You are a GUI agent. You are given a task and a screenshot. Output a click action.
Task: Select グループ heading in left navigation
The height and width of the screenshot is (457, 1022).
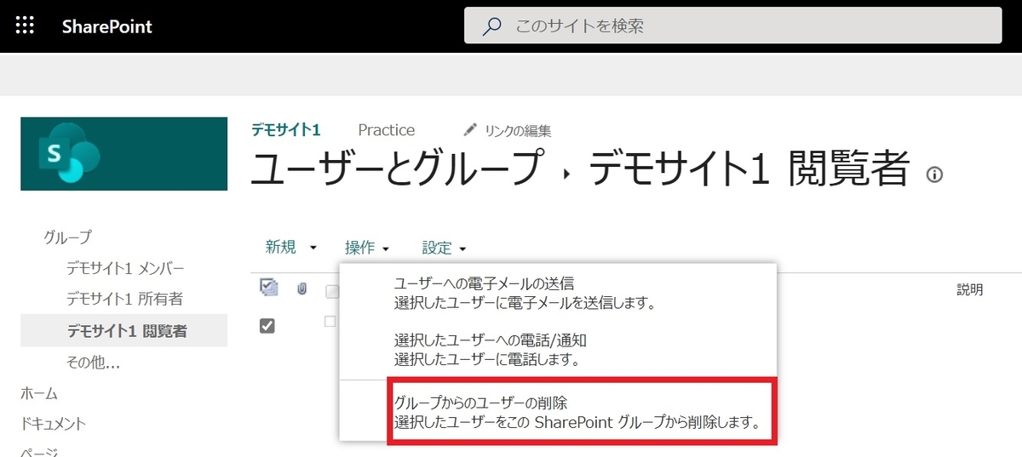pos(67,237)
